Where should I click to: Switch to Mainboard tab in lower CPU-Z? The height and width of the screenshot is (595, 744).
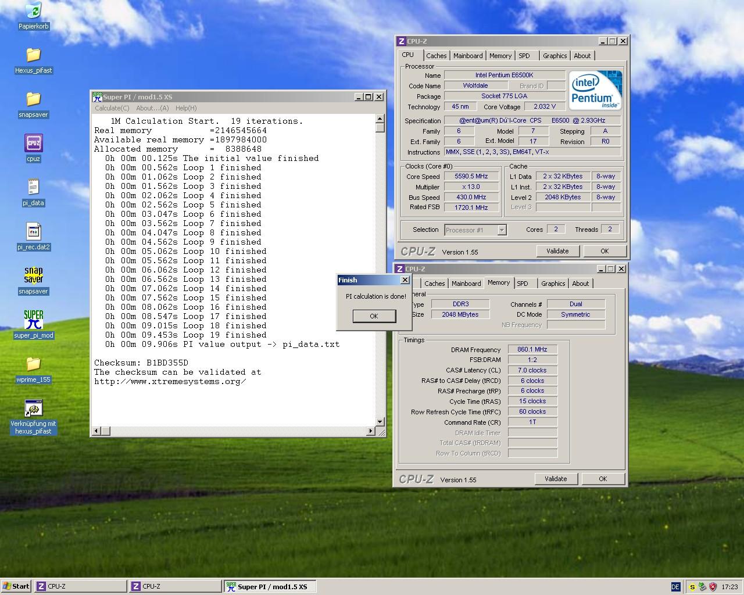point(466,284)
